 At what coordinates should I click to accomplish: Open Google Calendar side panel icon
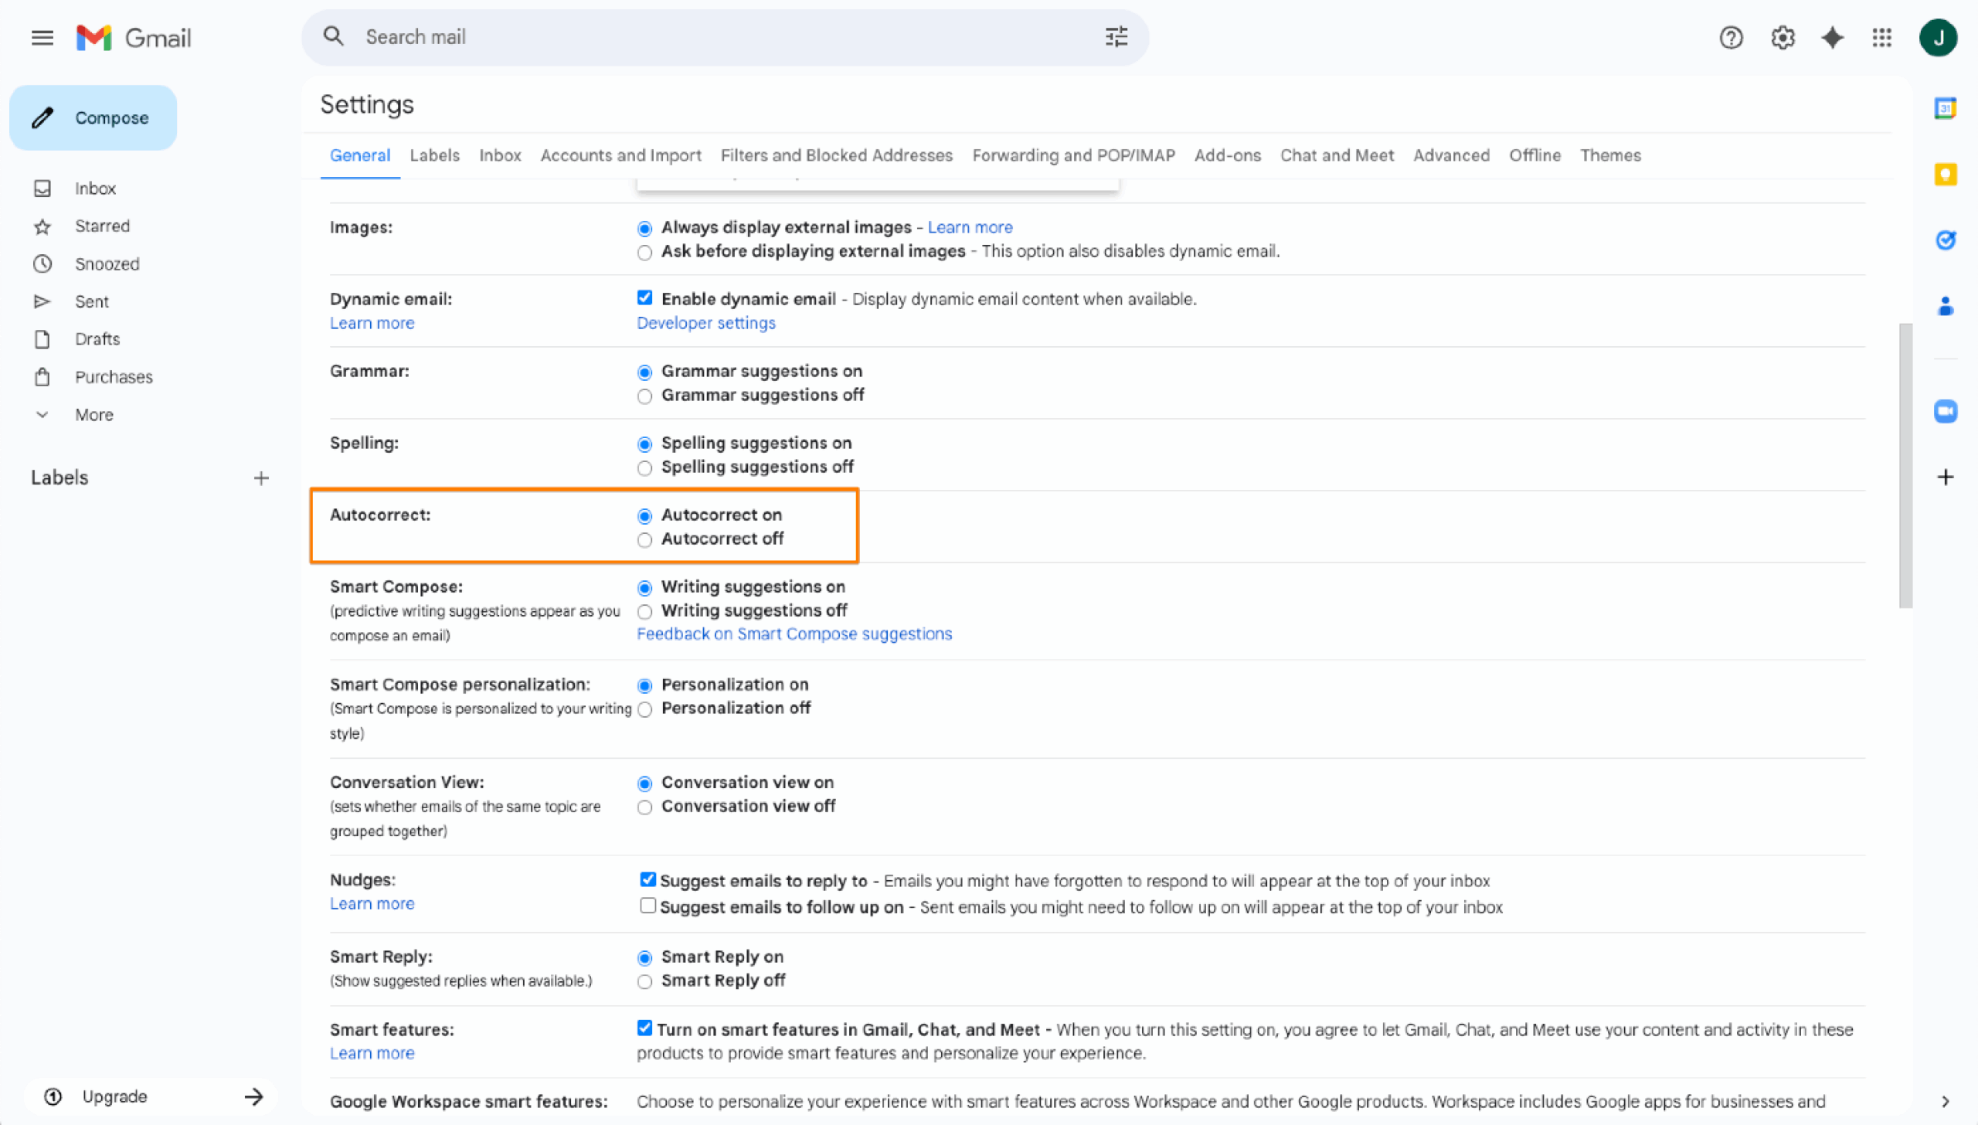1945,108
